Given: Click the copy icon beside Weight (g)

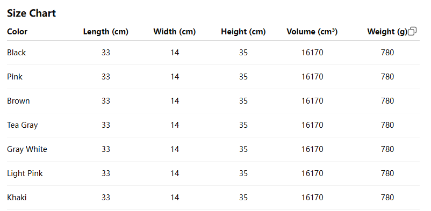Looking at the screenshot, I should [412, 31].
